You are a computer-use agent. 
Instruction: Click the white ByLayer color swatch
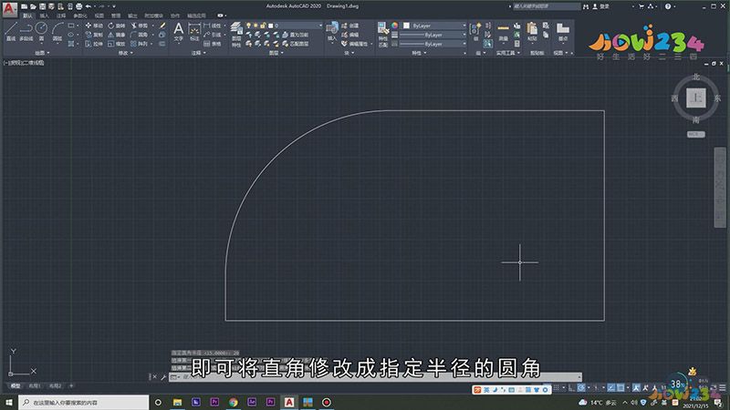pyautogui.click(x=406, y=26)
